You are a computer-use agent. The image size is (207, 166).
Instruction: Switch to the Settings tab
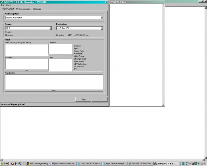pyautogui.click(x=37, y=9)
